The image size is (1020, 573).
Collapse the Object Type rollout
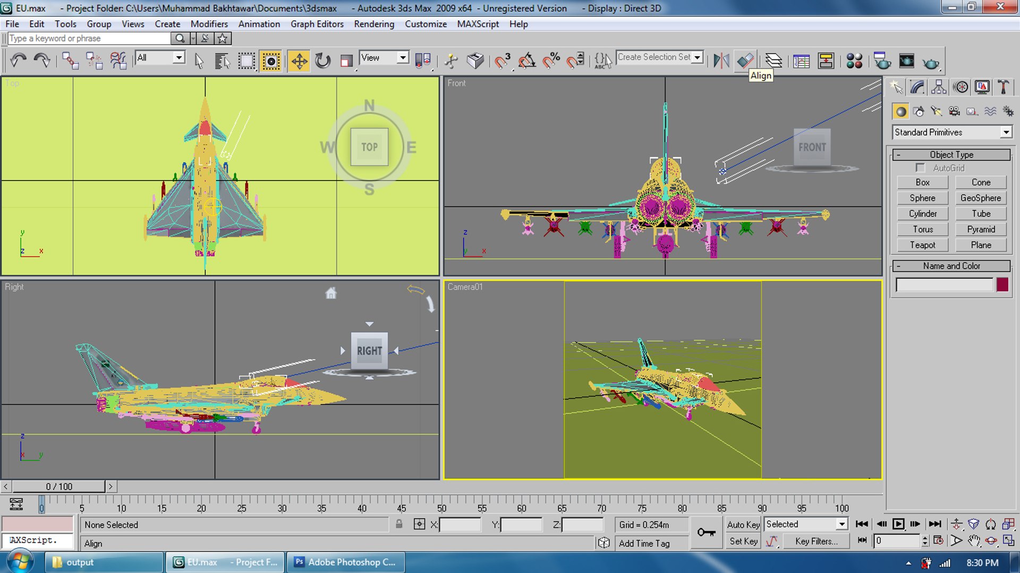[x=951, y=155]
